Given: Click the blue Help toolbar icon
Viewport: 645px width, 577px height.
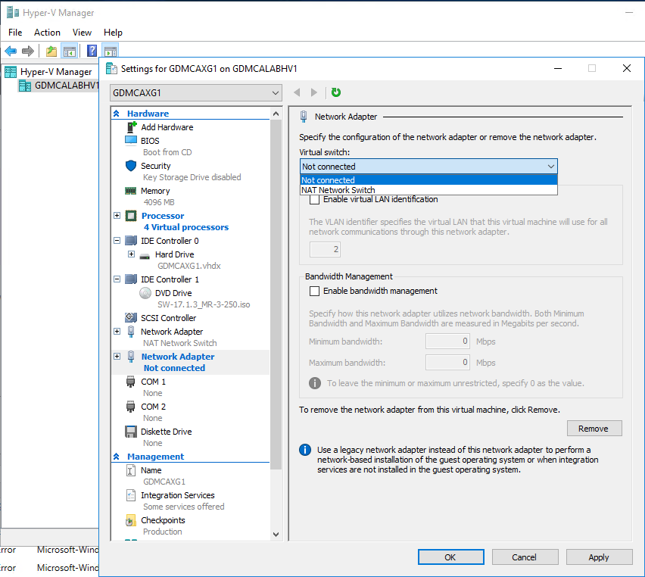Looking at the screenshot, I should point(92,51).
